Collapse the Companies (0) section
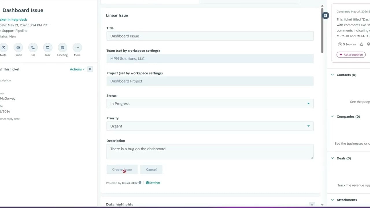This screenshot has width=370, height=208. (x=332, y=116)
